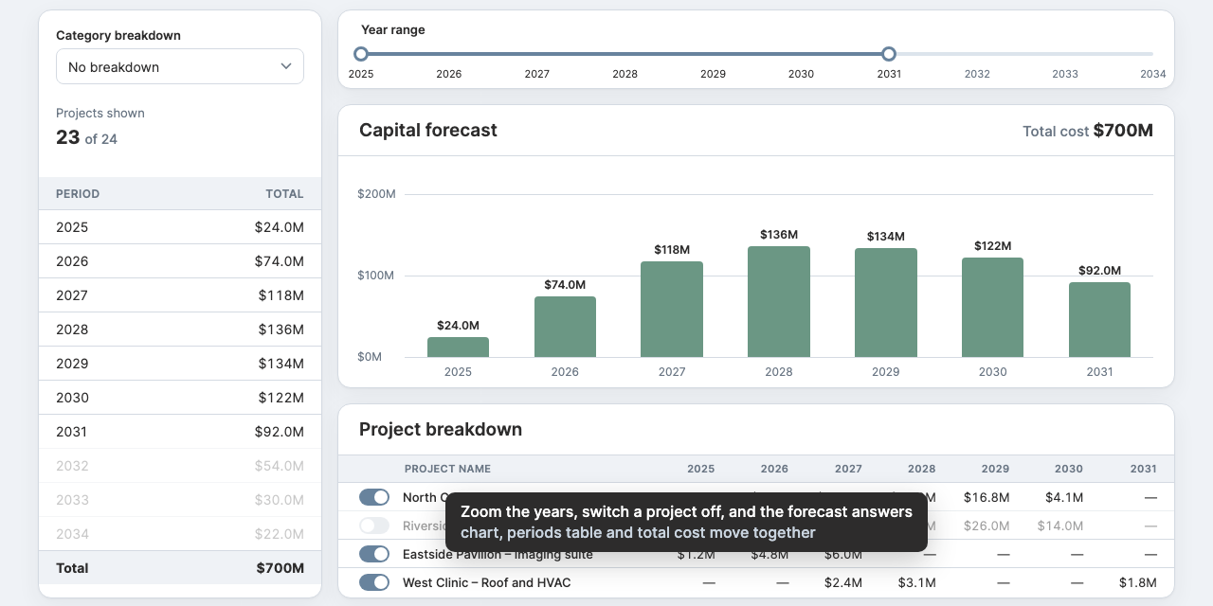Select the 2028 bar in the chart
Screen dimensions: 1213x606
[x=779, y=302]
